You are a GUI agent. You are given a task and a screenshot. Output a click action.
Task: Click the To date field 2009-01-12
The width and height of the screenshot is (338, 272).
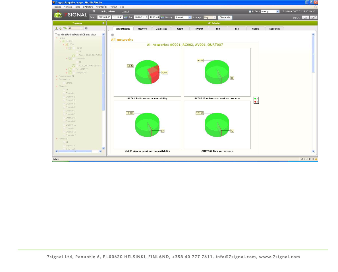[x=141, y=17]
